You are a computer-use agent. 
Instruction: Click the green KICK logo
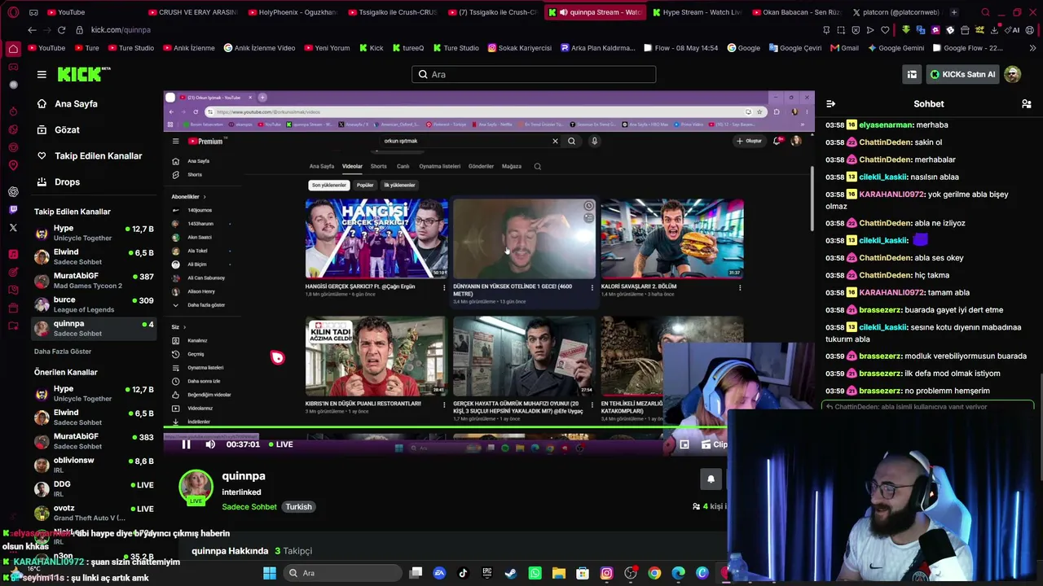84,74
